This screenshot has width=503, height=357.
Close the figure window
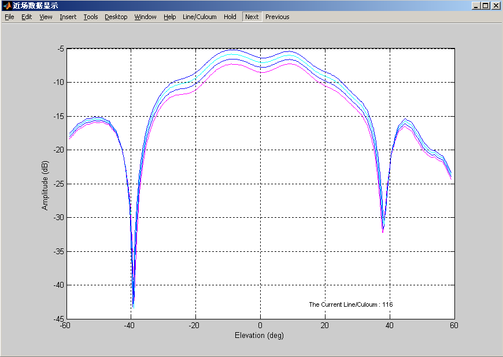tap(496, 6)
